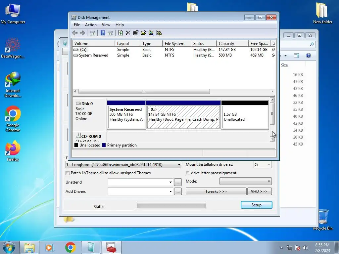This screenshot has width=339, height=254.
Task: Click the VHD >>> button
Action: 259,191
